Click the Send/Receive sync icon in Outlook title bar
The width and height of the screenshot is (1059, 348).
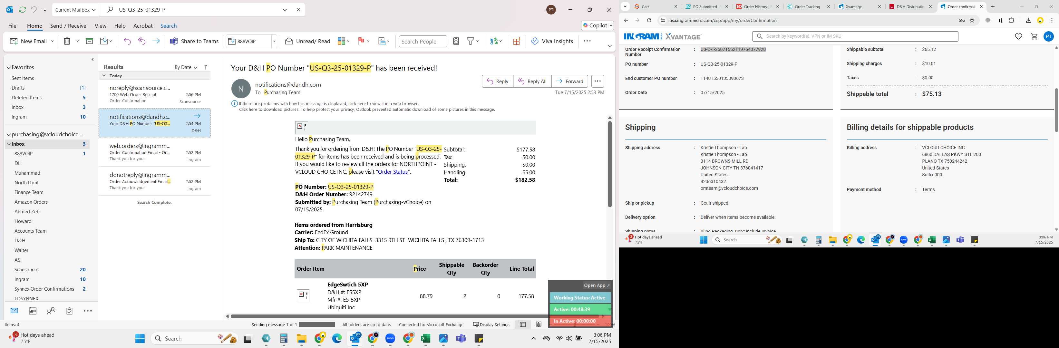click(x=22, y=9)
